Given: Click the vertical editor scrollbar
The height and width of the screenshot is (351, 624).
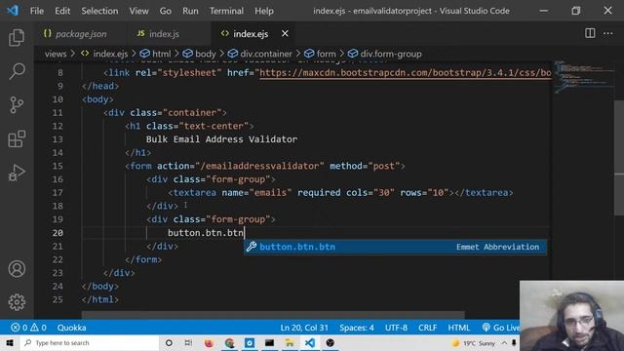Looking at the screenshot, I should coord(619,157).
